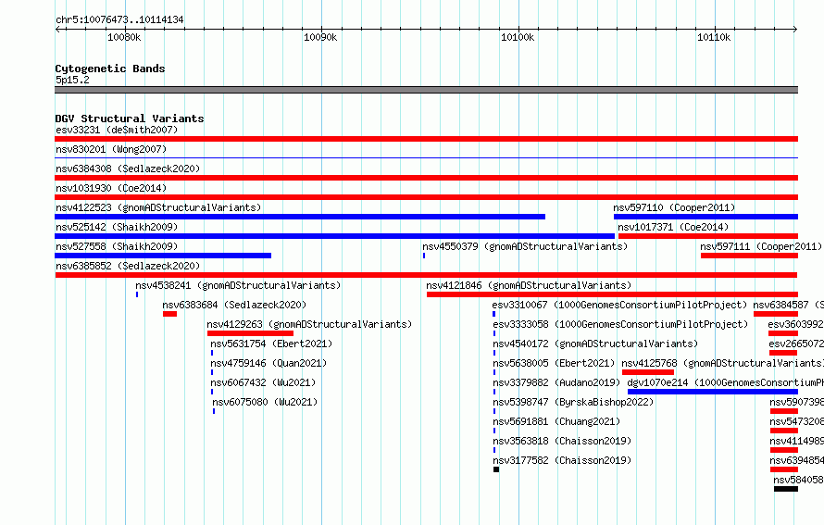Screen dimensions: 824x525
Task: Choose nsv4759146 (Quan2021) label
Action: pos(268,363)
